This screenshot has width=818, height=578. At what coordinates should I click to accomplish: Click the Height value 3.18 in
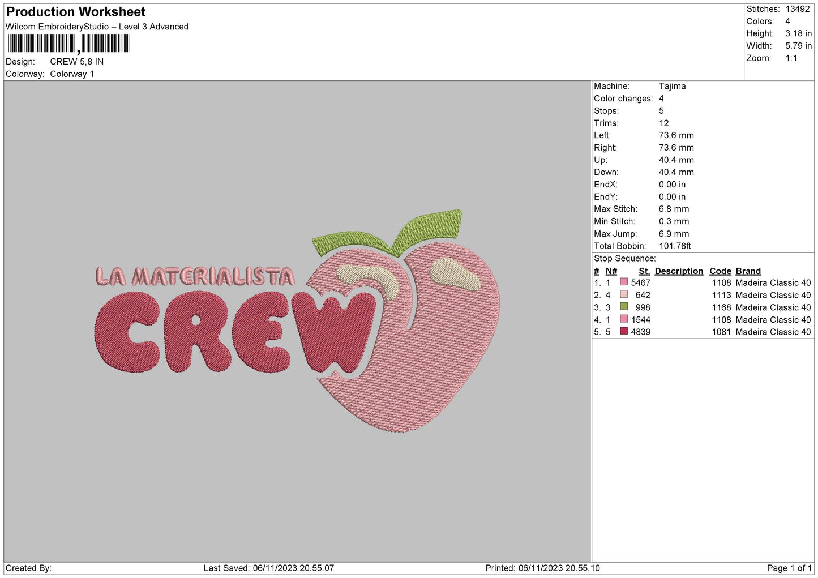(798, 34)
